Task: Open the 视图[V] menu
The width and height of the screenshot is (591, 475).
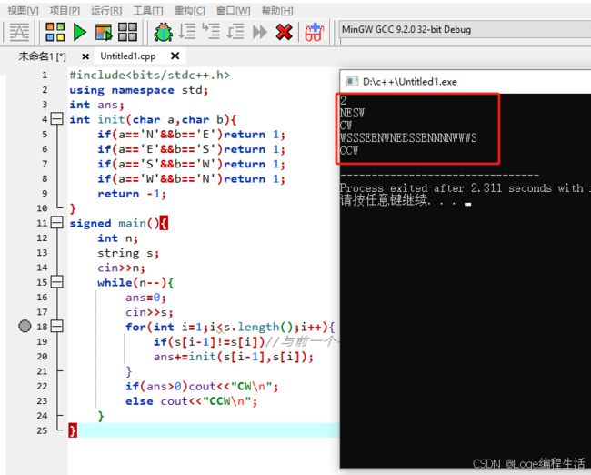Action: click(23, 11)
